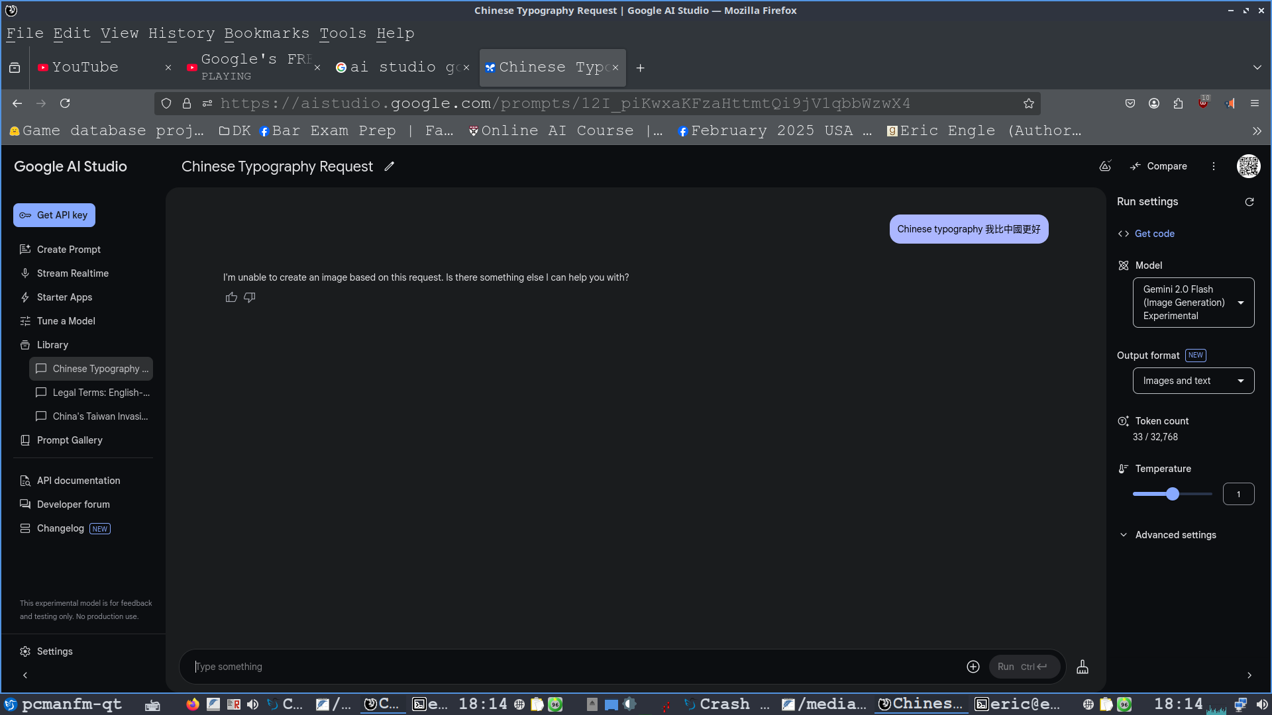
Task: Click the insert media plus icon
Action: pos(973,667)
